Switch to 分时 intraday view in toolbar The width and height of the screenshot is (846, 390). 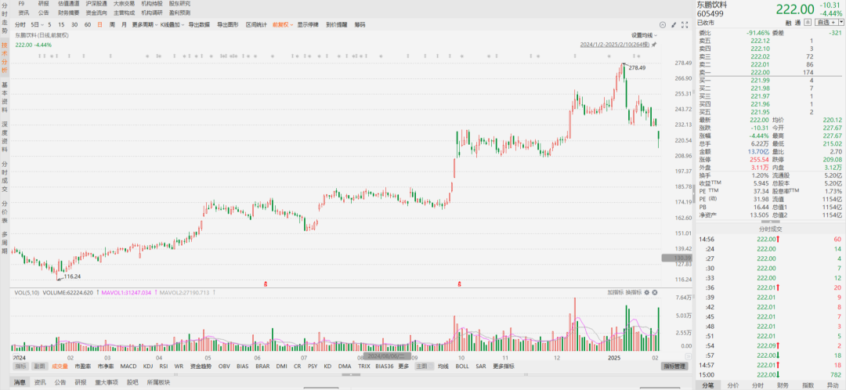pos(20,25)
